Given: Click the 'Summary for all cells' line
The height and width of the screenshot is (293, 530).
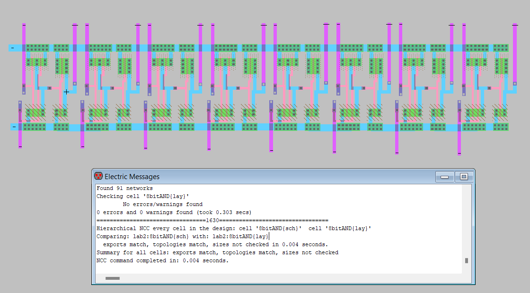Looking at the screenshot, I should (217, 253).
